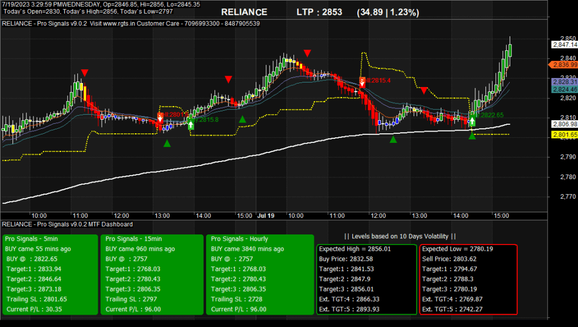The height and width of the screenshot is (327, 578).
Task: Click the Pro Signals - 5min panel heading
Action: (x=32, y=239)
